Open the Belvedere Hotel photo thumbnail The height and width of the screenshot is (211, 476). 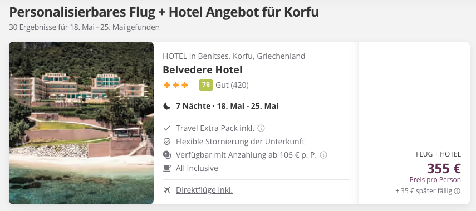[x=81, y=123]
